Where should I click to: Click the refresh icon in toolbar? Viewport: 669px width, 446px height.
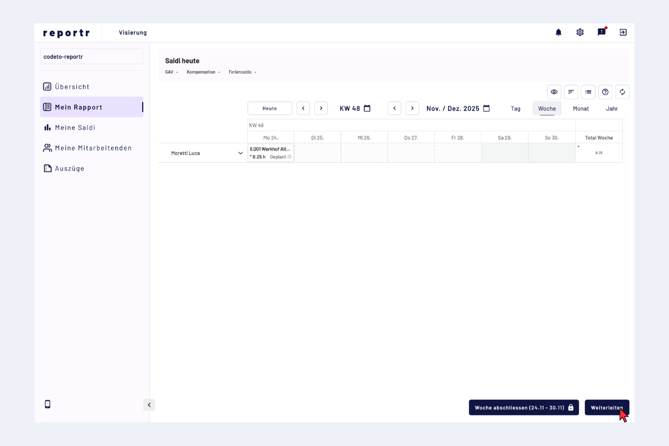click(x=622, y=92)
